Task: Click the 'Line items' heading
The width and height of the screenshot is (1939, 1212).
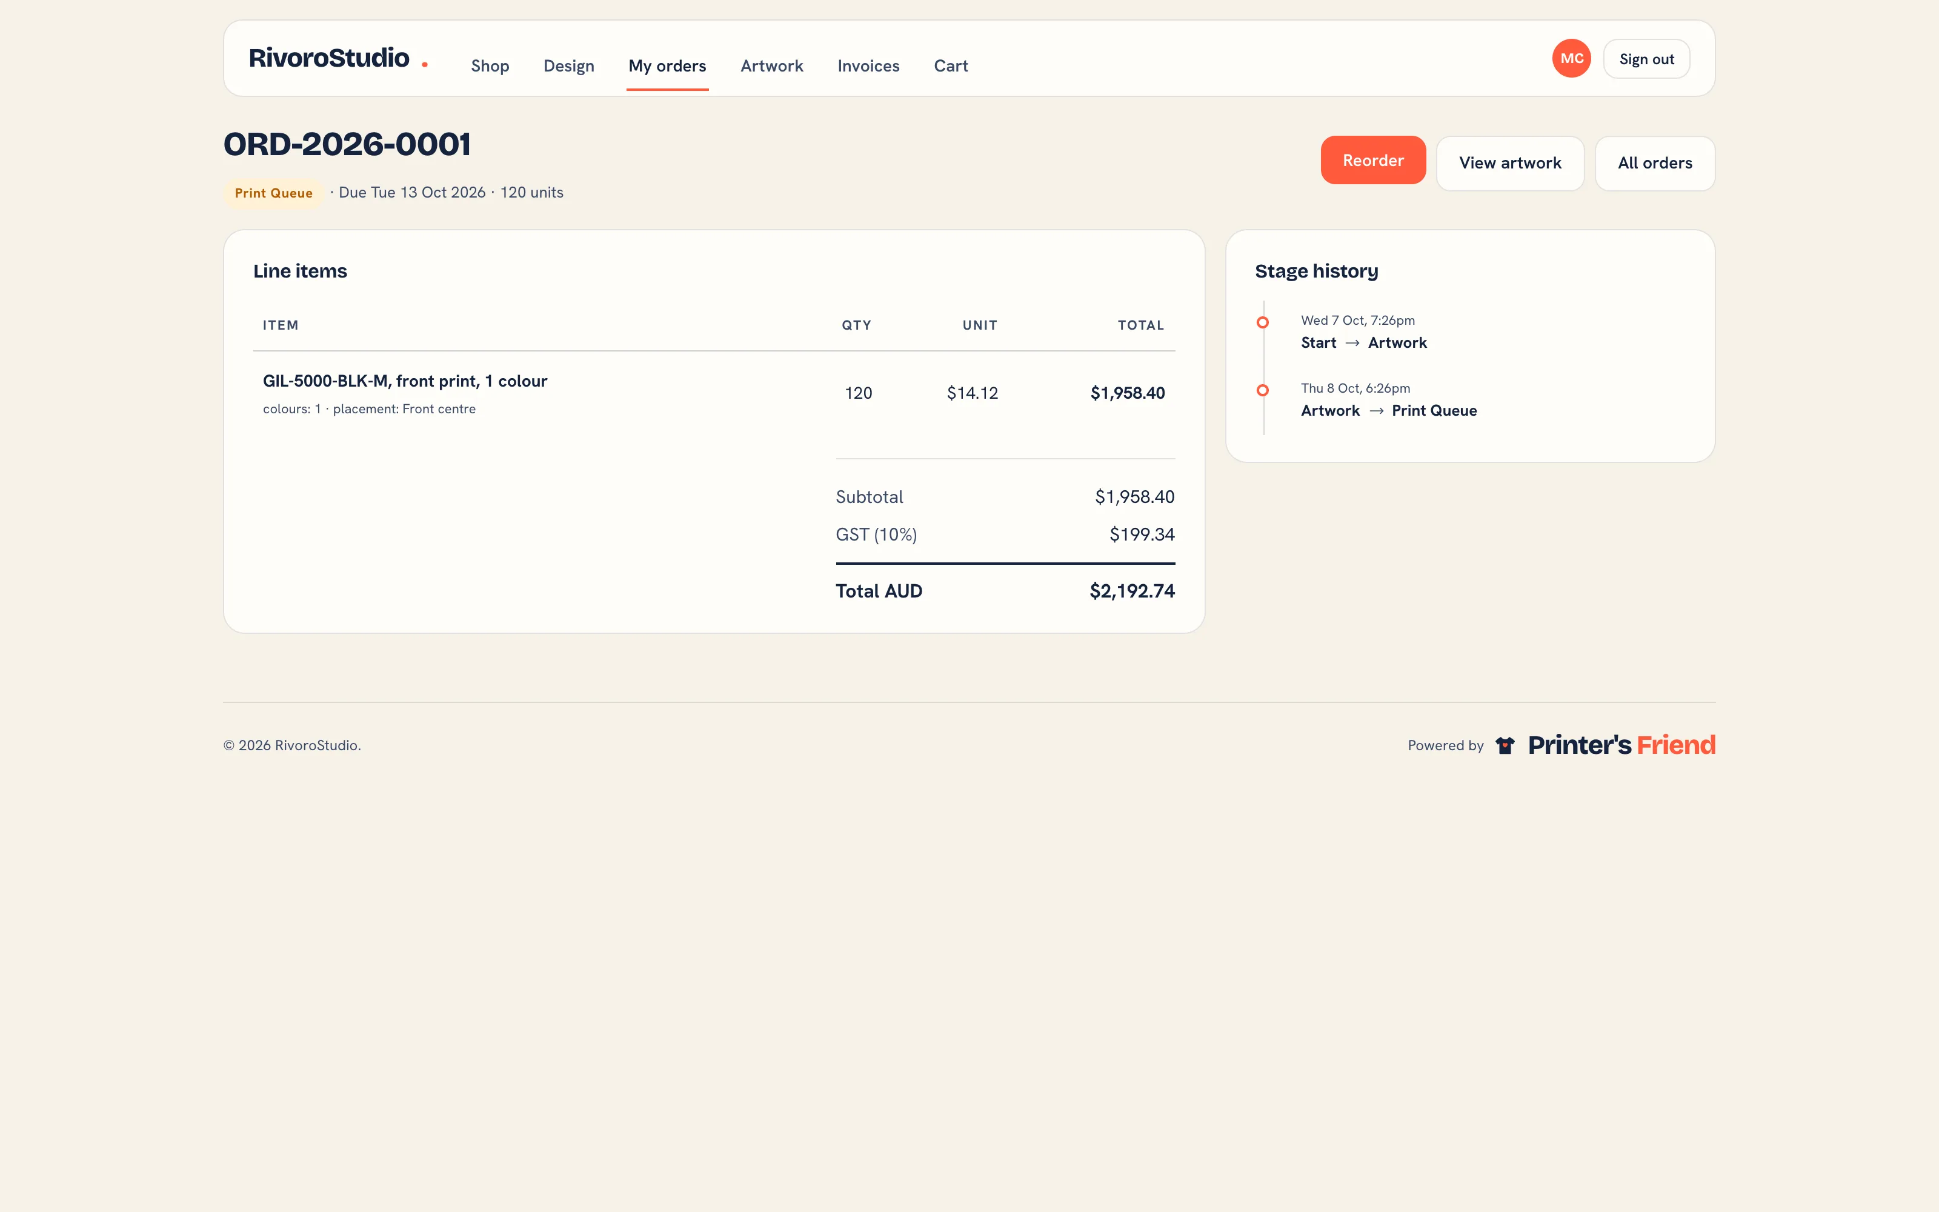Action: tap(301, 271)
